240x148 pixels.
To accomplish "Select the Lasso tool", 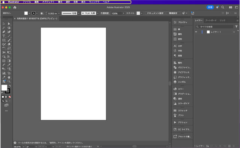I will point(9,28).
